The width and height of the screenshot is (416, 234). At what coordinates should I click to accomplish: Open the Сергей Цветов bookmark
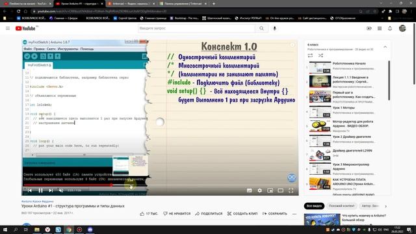(x=125, y=18)
